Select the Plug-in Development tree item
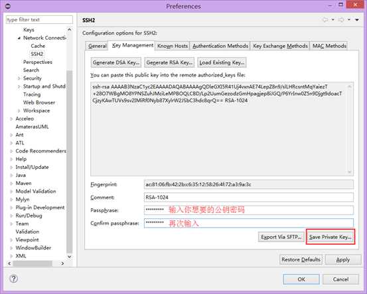This screenshot has height=294, width=367. [40, 208]
